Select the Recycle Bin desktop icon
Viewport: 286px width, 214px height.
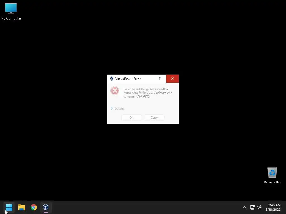tap(272, 175)
